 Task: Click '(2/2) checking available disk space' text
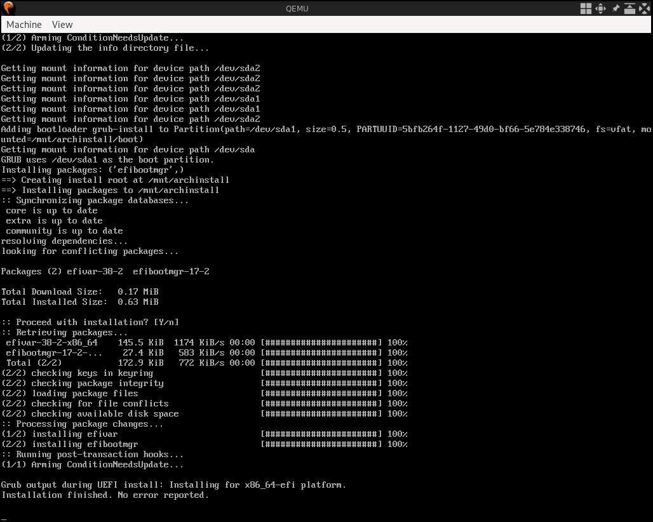pyautogui.click(x=90, y=414)
